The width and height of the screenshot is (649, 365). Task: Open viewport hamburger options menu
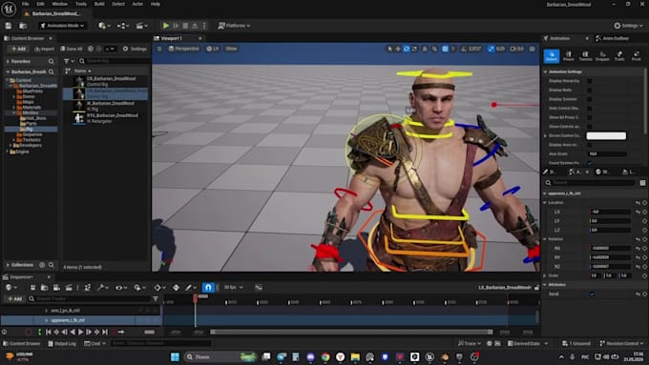click(x=159, y=49)
